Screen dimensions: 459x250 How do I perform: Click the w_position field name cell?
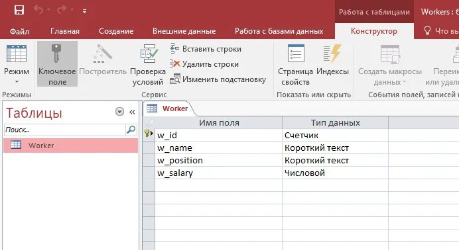218,161
